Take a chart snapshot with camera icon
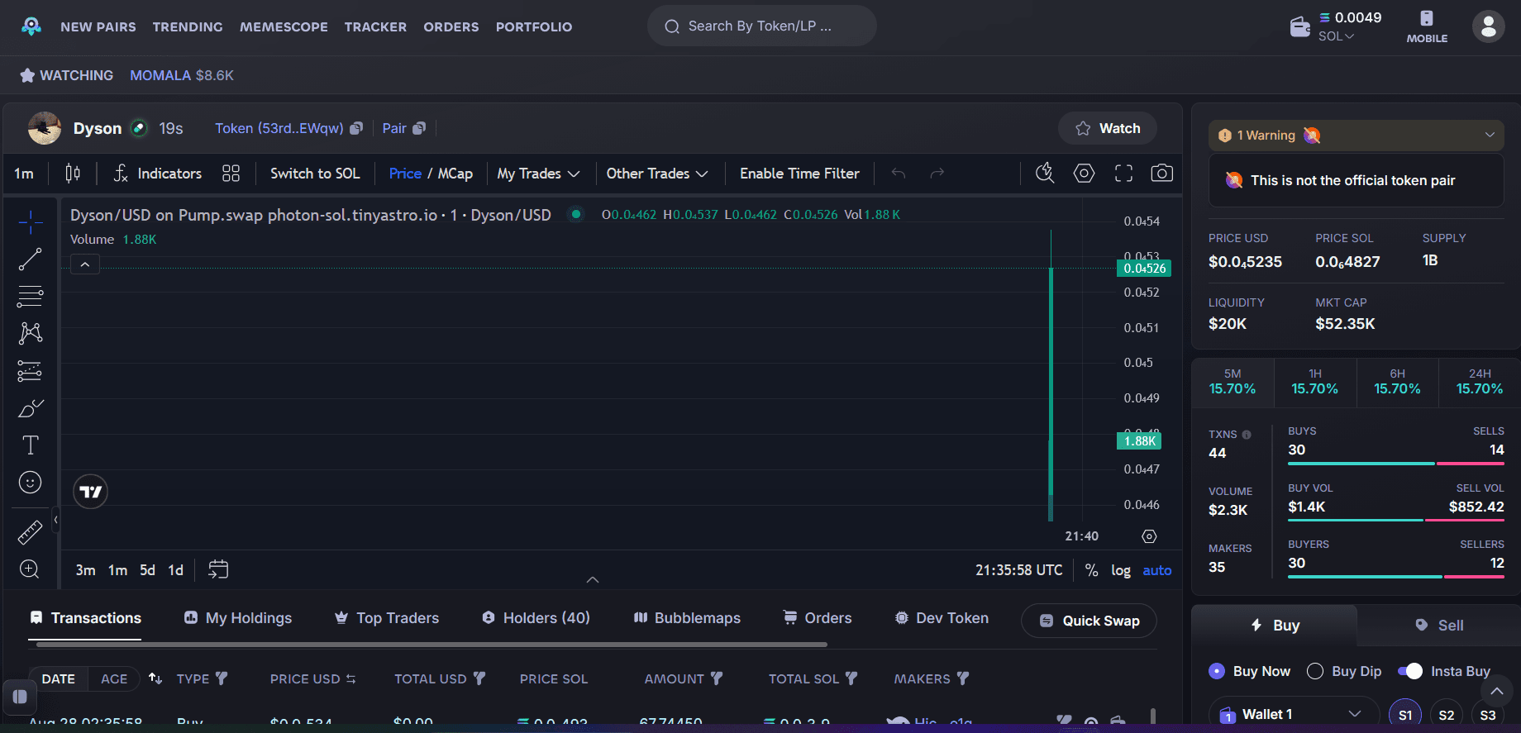1521x733 pixels. (1162, 174)
